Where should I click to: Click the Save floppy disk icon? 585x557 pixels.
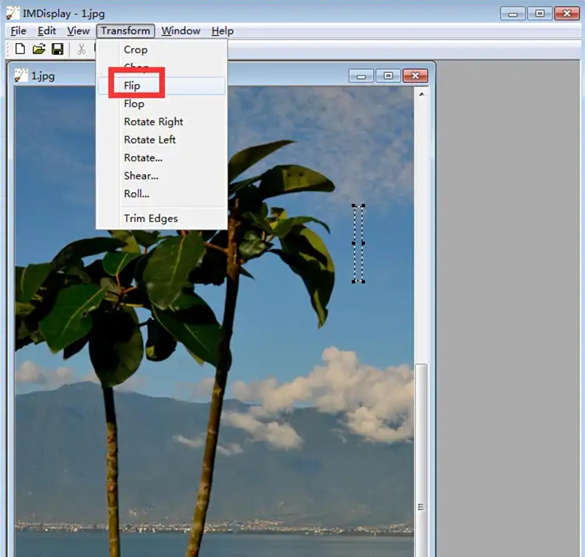click(57, 49)
